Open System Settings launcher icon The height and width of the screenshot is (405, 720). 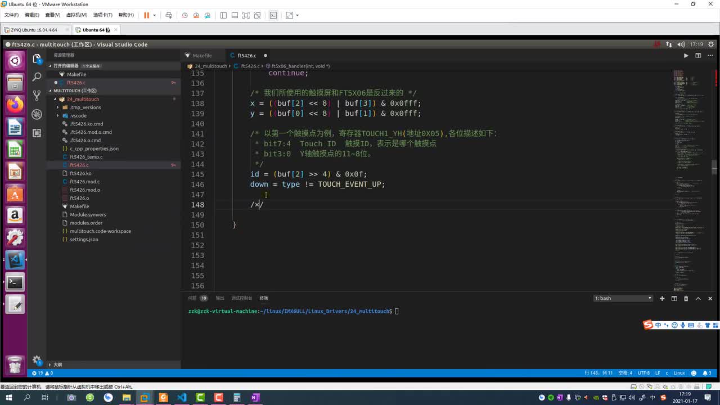point(15,237)
